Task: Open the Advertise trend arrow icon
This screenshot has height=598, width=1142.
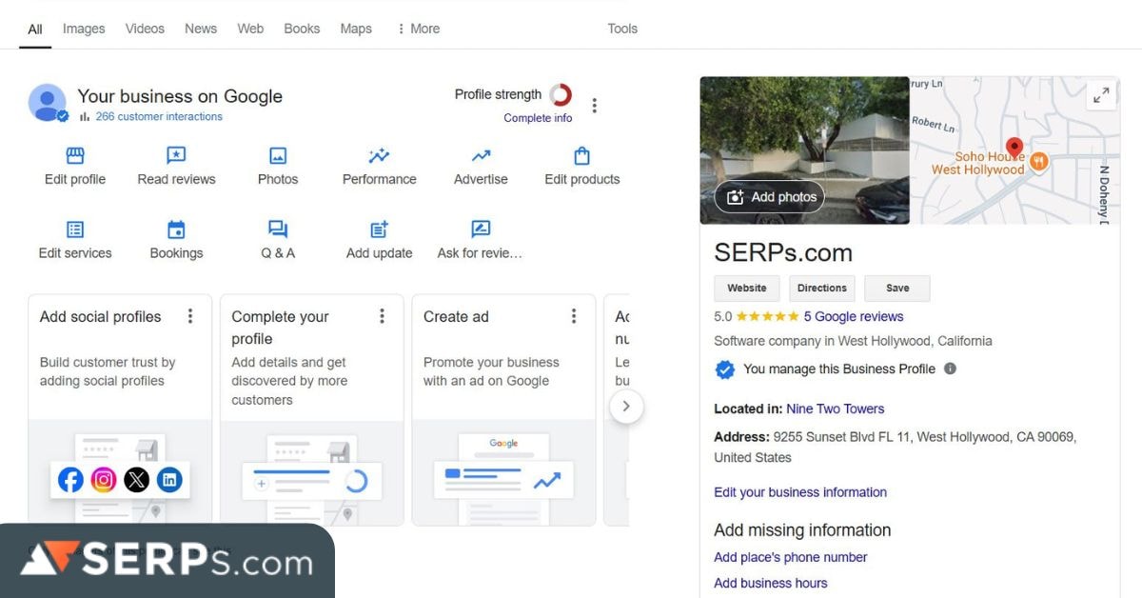Action: pos(481,156)
